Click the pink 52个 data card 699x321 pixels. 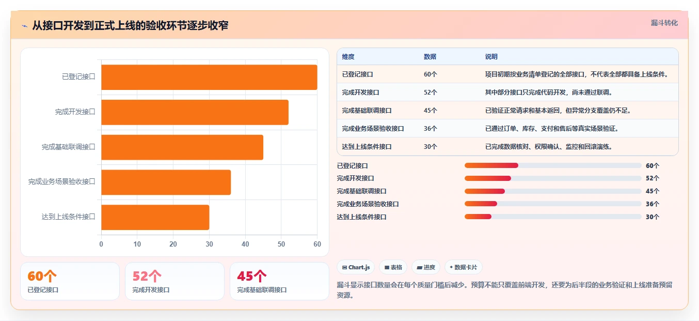(x=174, y=281)
